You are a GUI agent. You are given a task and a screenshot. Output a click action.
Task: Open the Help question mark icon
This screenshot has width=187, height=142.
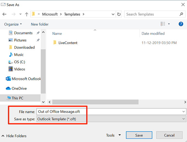[181, 24]
